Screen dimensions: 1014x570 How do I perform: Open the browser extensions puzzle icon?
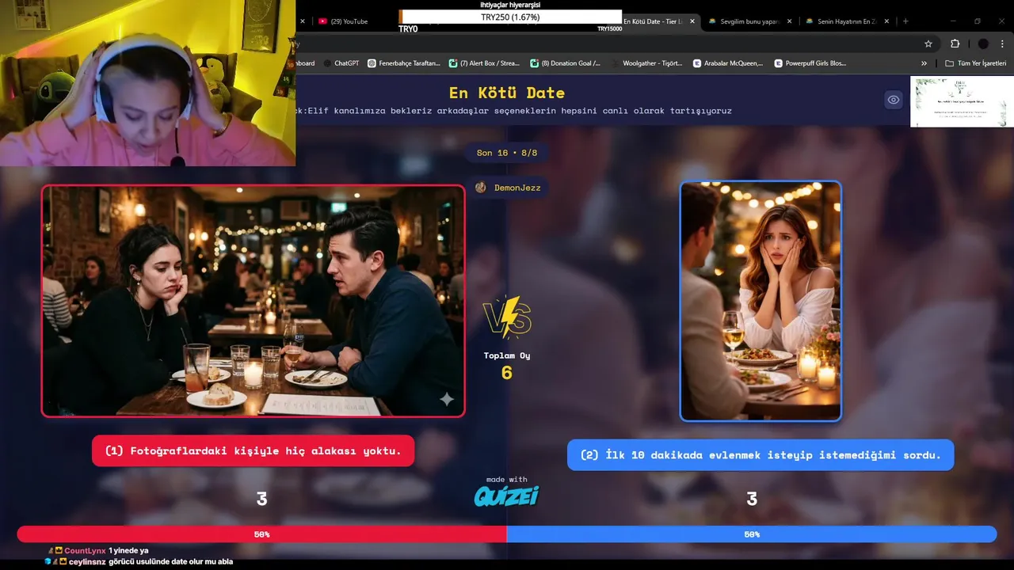coord(955,44)
